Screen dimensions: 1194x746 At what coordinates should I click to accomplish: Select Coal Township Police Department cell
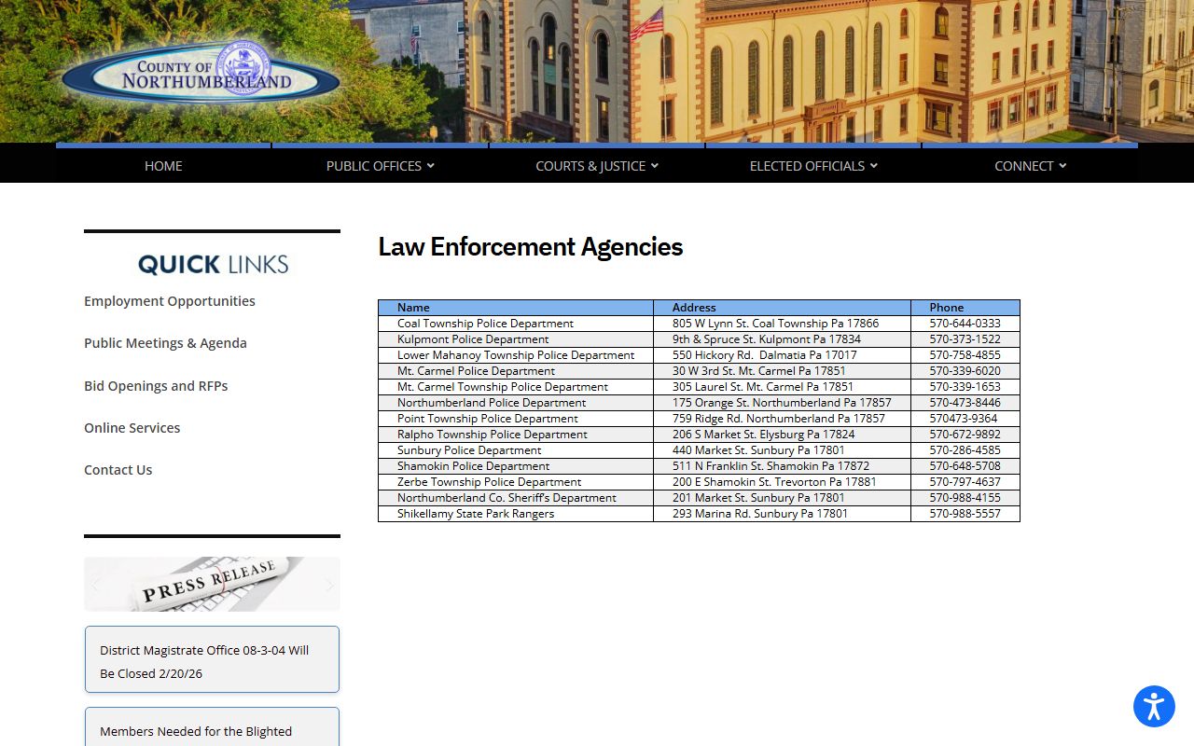point(516,324)
